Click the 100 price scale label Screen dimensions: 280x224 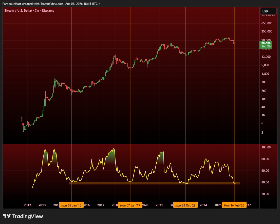click(264, 99)
